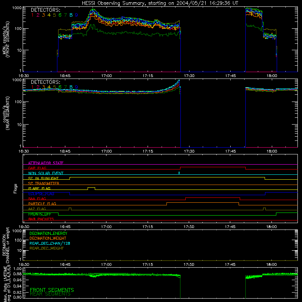
Task: Click the BAD_PACKETS flag label
Action: (41, 219)
